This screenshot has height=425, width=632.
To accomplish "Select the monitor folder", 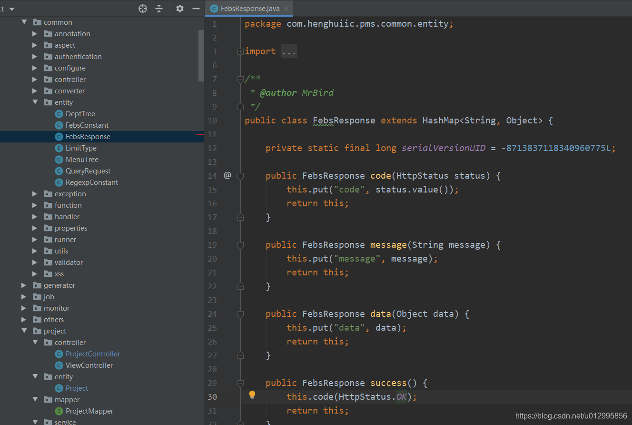I will pos(56,308).
